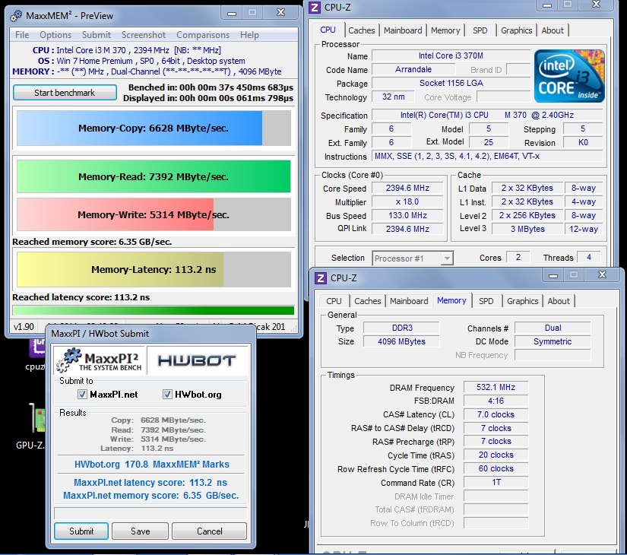Click the MaxxPI.net latency score text
The width and height of the screenshot is (627, 555).
(150, 482)
